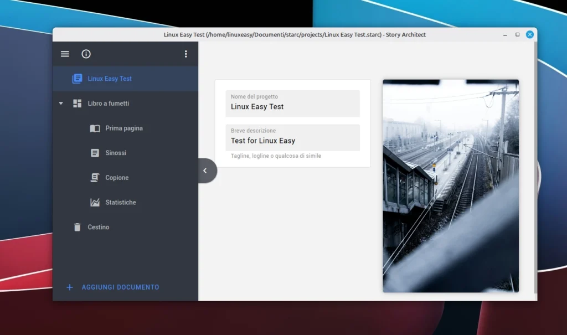The height and width of the screenshot is (335, 567).
Task: Click the vertical scrollbar on the right
Action: (534, 166)
